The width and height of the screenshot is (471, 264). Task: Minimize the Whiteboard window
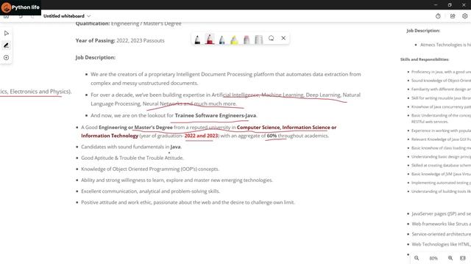coord(436,5)
